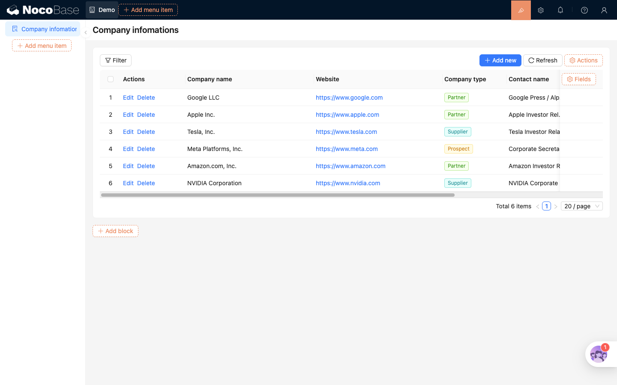Image resolution: width=617 pixels, height=385 pixels.
Task: Open the https://www.apple.com link
Action: pos(347,115)
